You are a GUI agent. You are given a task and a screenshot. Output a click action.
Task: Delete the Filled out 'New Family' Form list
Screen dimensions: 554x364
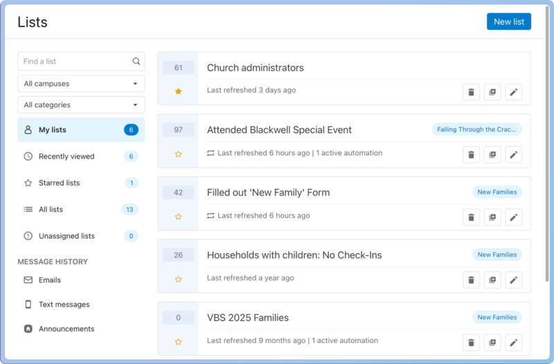(471, 217)
